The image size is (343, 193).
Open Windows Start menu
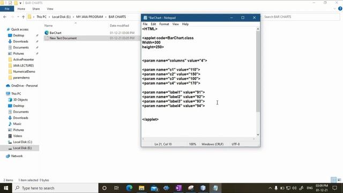[6, 188]
